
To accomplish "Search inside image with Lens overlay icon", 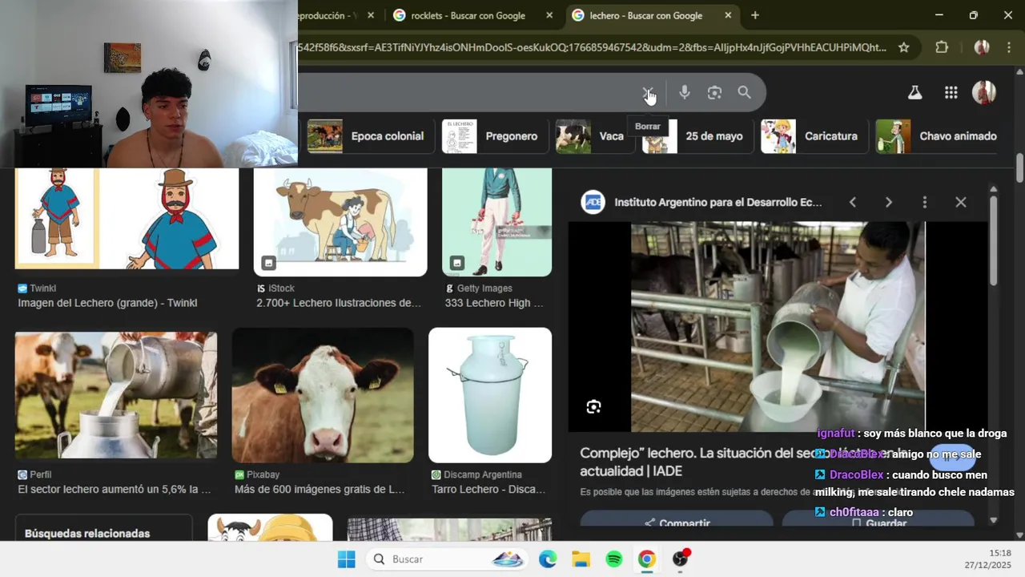I will pyautogui.click(x=593, y=407).
